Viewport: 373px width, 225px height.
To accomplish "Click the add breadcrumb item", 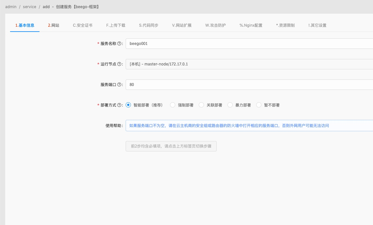I will tap(46, 7).
